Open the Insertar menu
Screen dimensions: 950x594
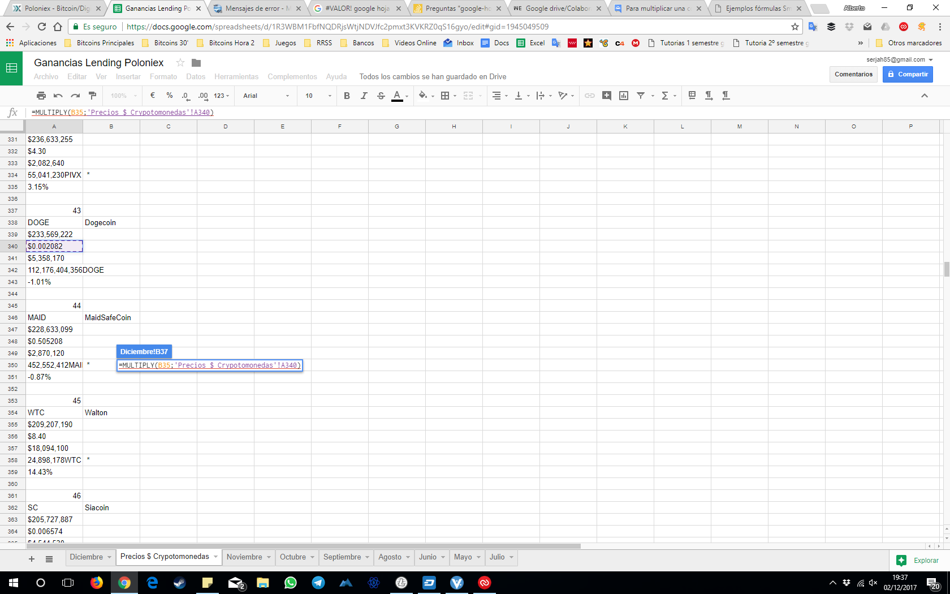[128, 76]
